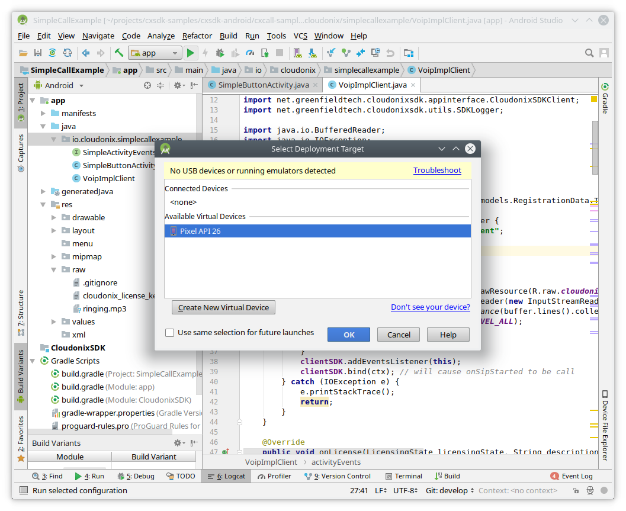Click the green Run app button
Screen dimensions: 626x511
pyautogui.click(x=190, y=53)
